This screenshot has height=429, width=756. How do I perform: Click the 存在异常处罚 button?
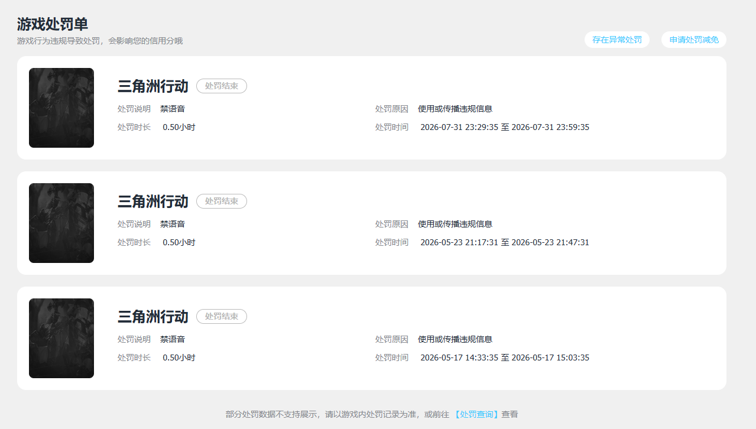tap(617, 40)
